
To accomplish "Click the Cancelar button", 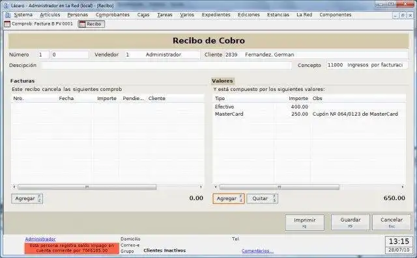I will coord(392,222).
